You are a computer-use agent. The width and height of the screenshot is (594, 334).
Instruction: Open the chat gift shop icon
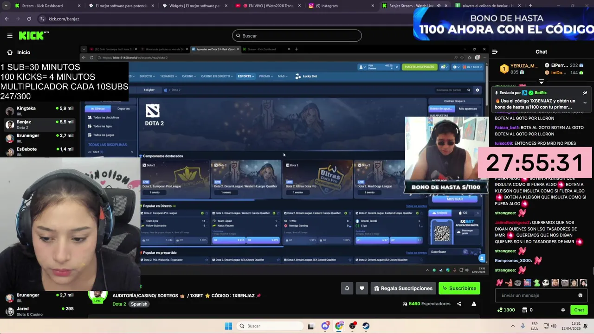pyautogui.click(x=524, y=310)
